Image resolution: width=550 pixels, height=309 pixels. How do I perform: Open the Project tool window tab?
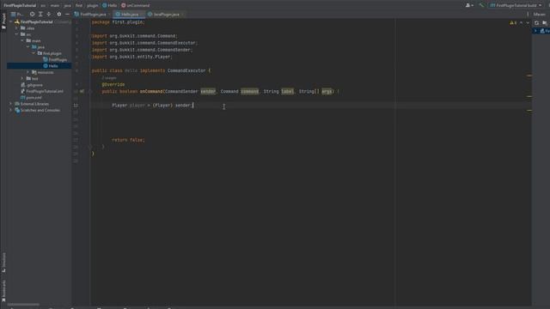click(3, 21)
